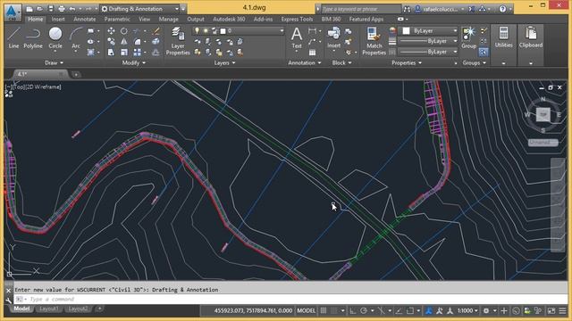Click the Plot printer icon in quick access toolbar

pos(62,9)
